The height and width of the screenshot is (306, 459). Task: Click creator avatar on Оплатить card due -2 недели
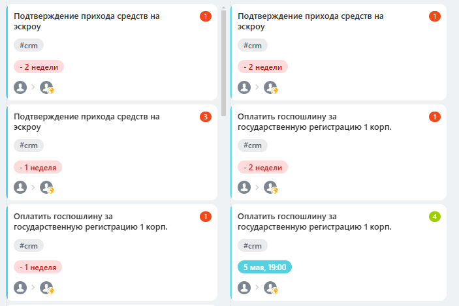pos(244,187)
